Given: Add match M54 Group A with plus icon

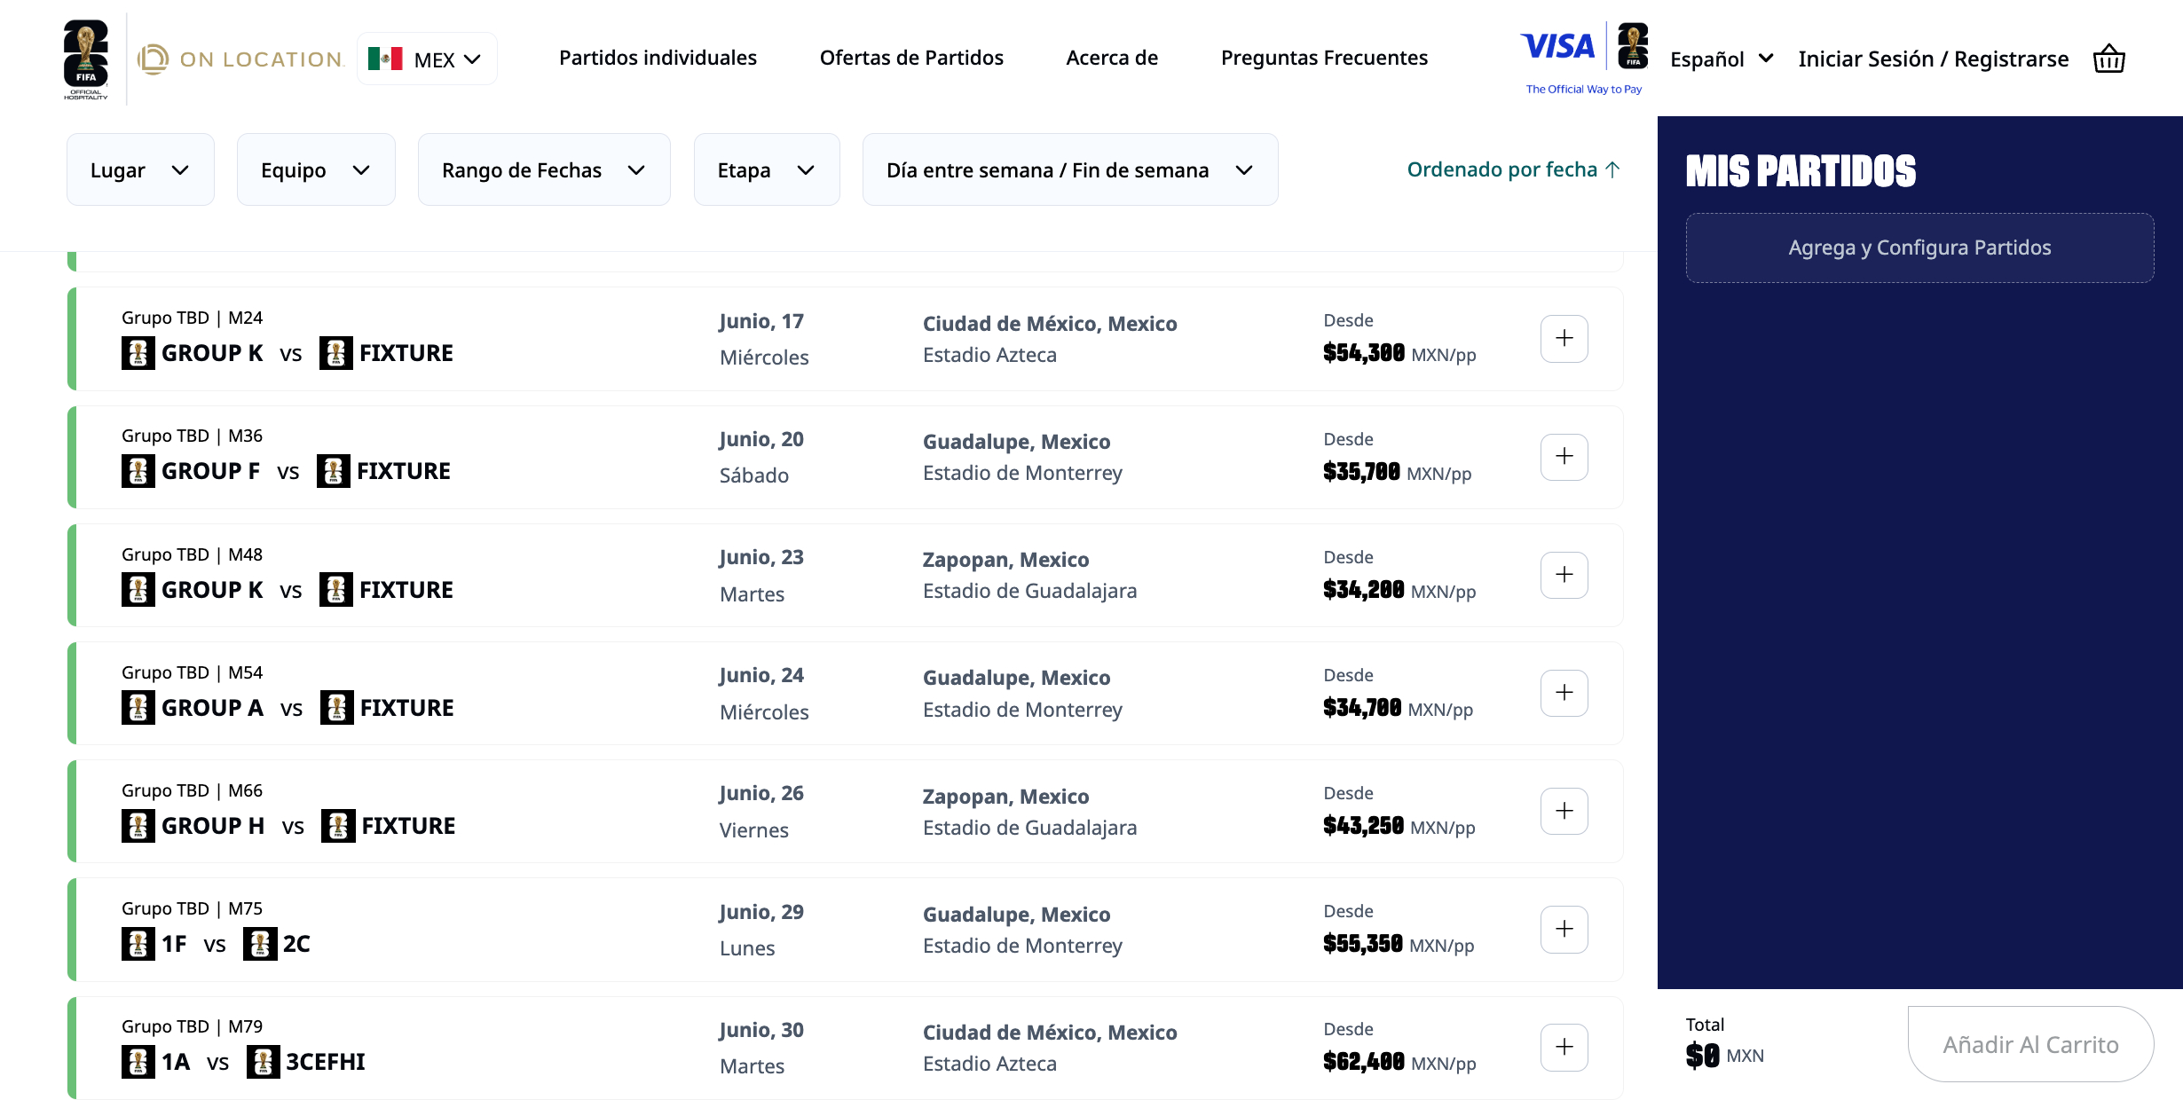Looking at the screenshot, I should click(x=1564, y=693).
